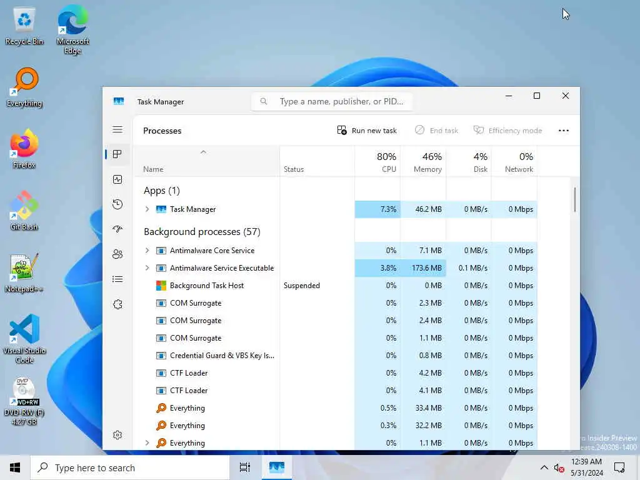Sort processes by CPU column
The image size is (640, 480).
[377, 162]
